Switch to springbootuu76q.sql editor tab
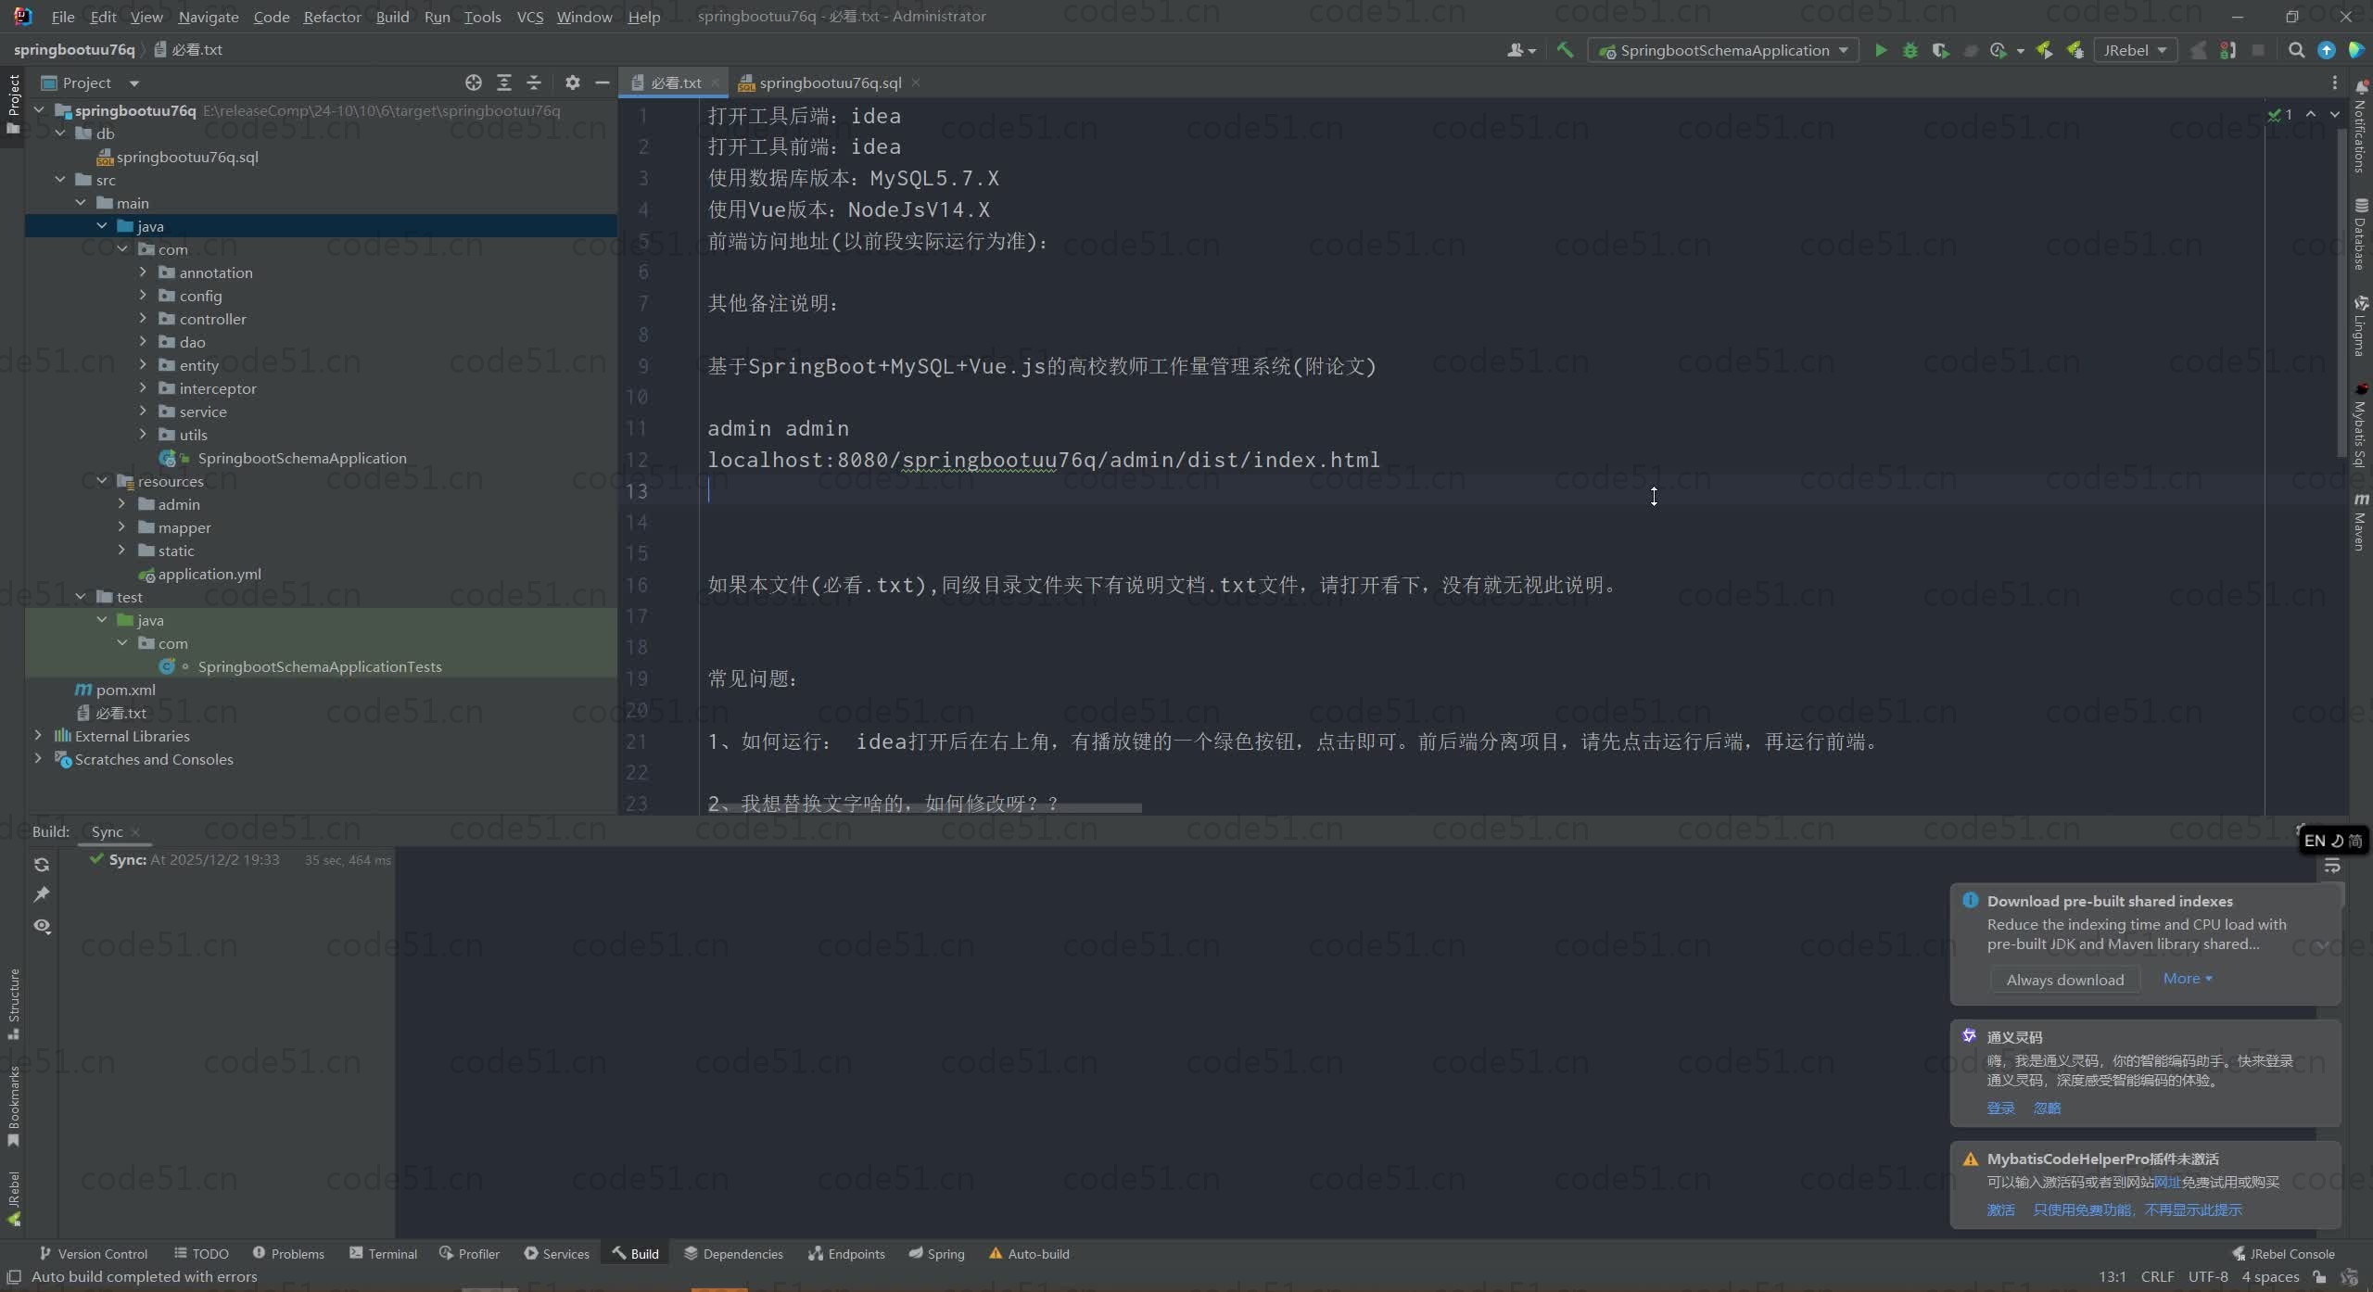This screenshot has height=1292, width=2373. pos(829,82)
